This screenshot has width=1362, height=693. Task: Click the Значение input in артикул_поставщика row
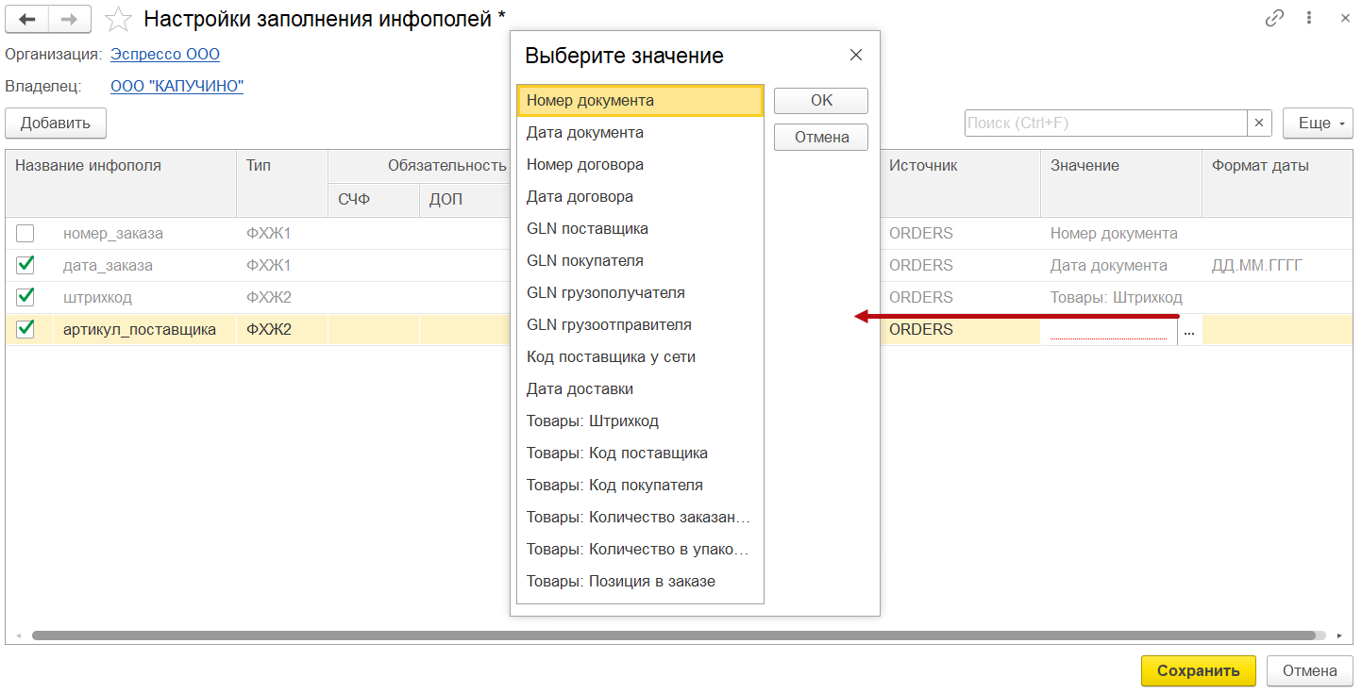coord(1109,330)
